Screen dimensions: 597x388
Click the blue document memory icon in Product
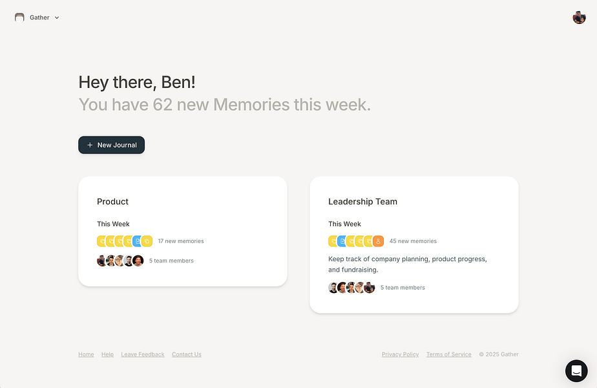coord(138,241)
